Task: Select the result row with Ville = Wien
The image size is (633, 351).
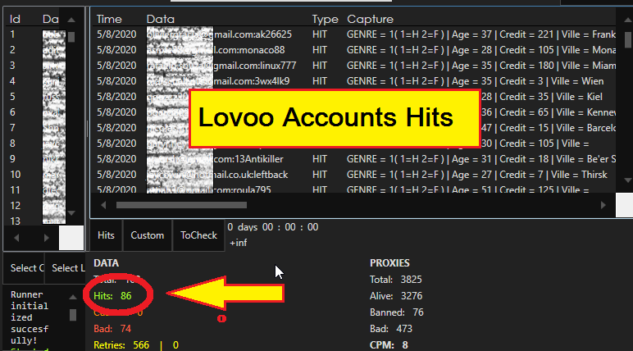Action: (354, 81)
